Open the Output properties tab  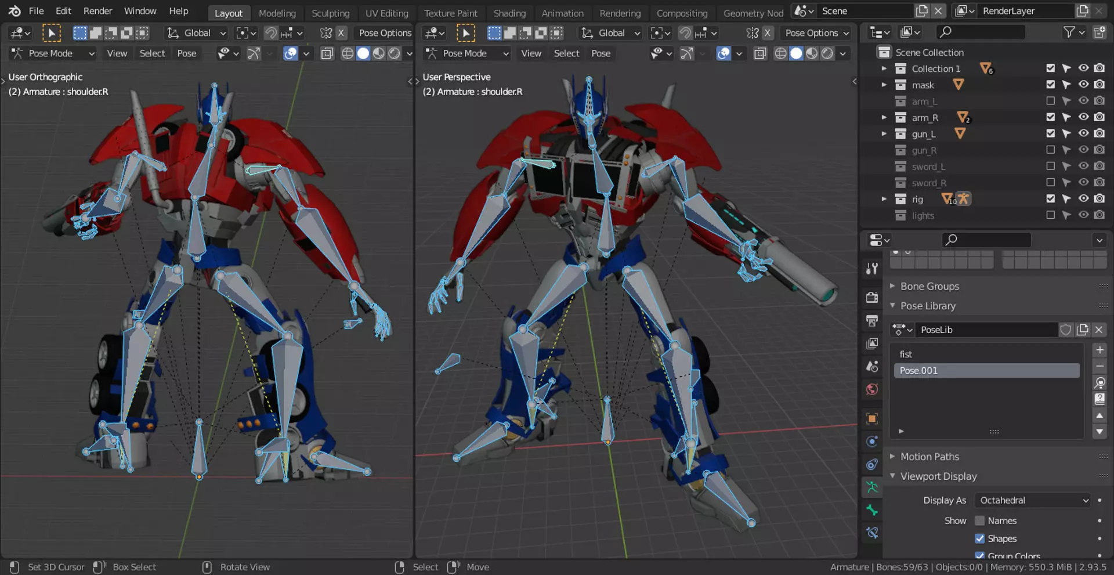[871, 320]
